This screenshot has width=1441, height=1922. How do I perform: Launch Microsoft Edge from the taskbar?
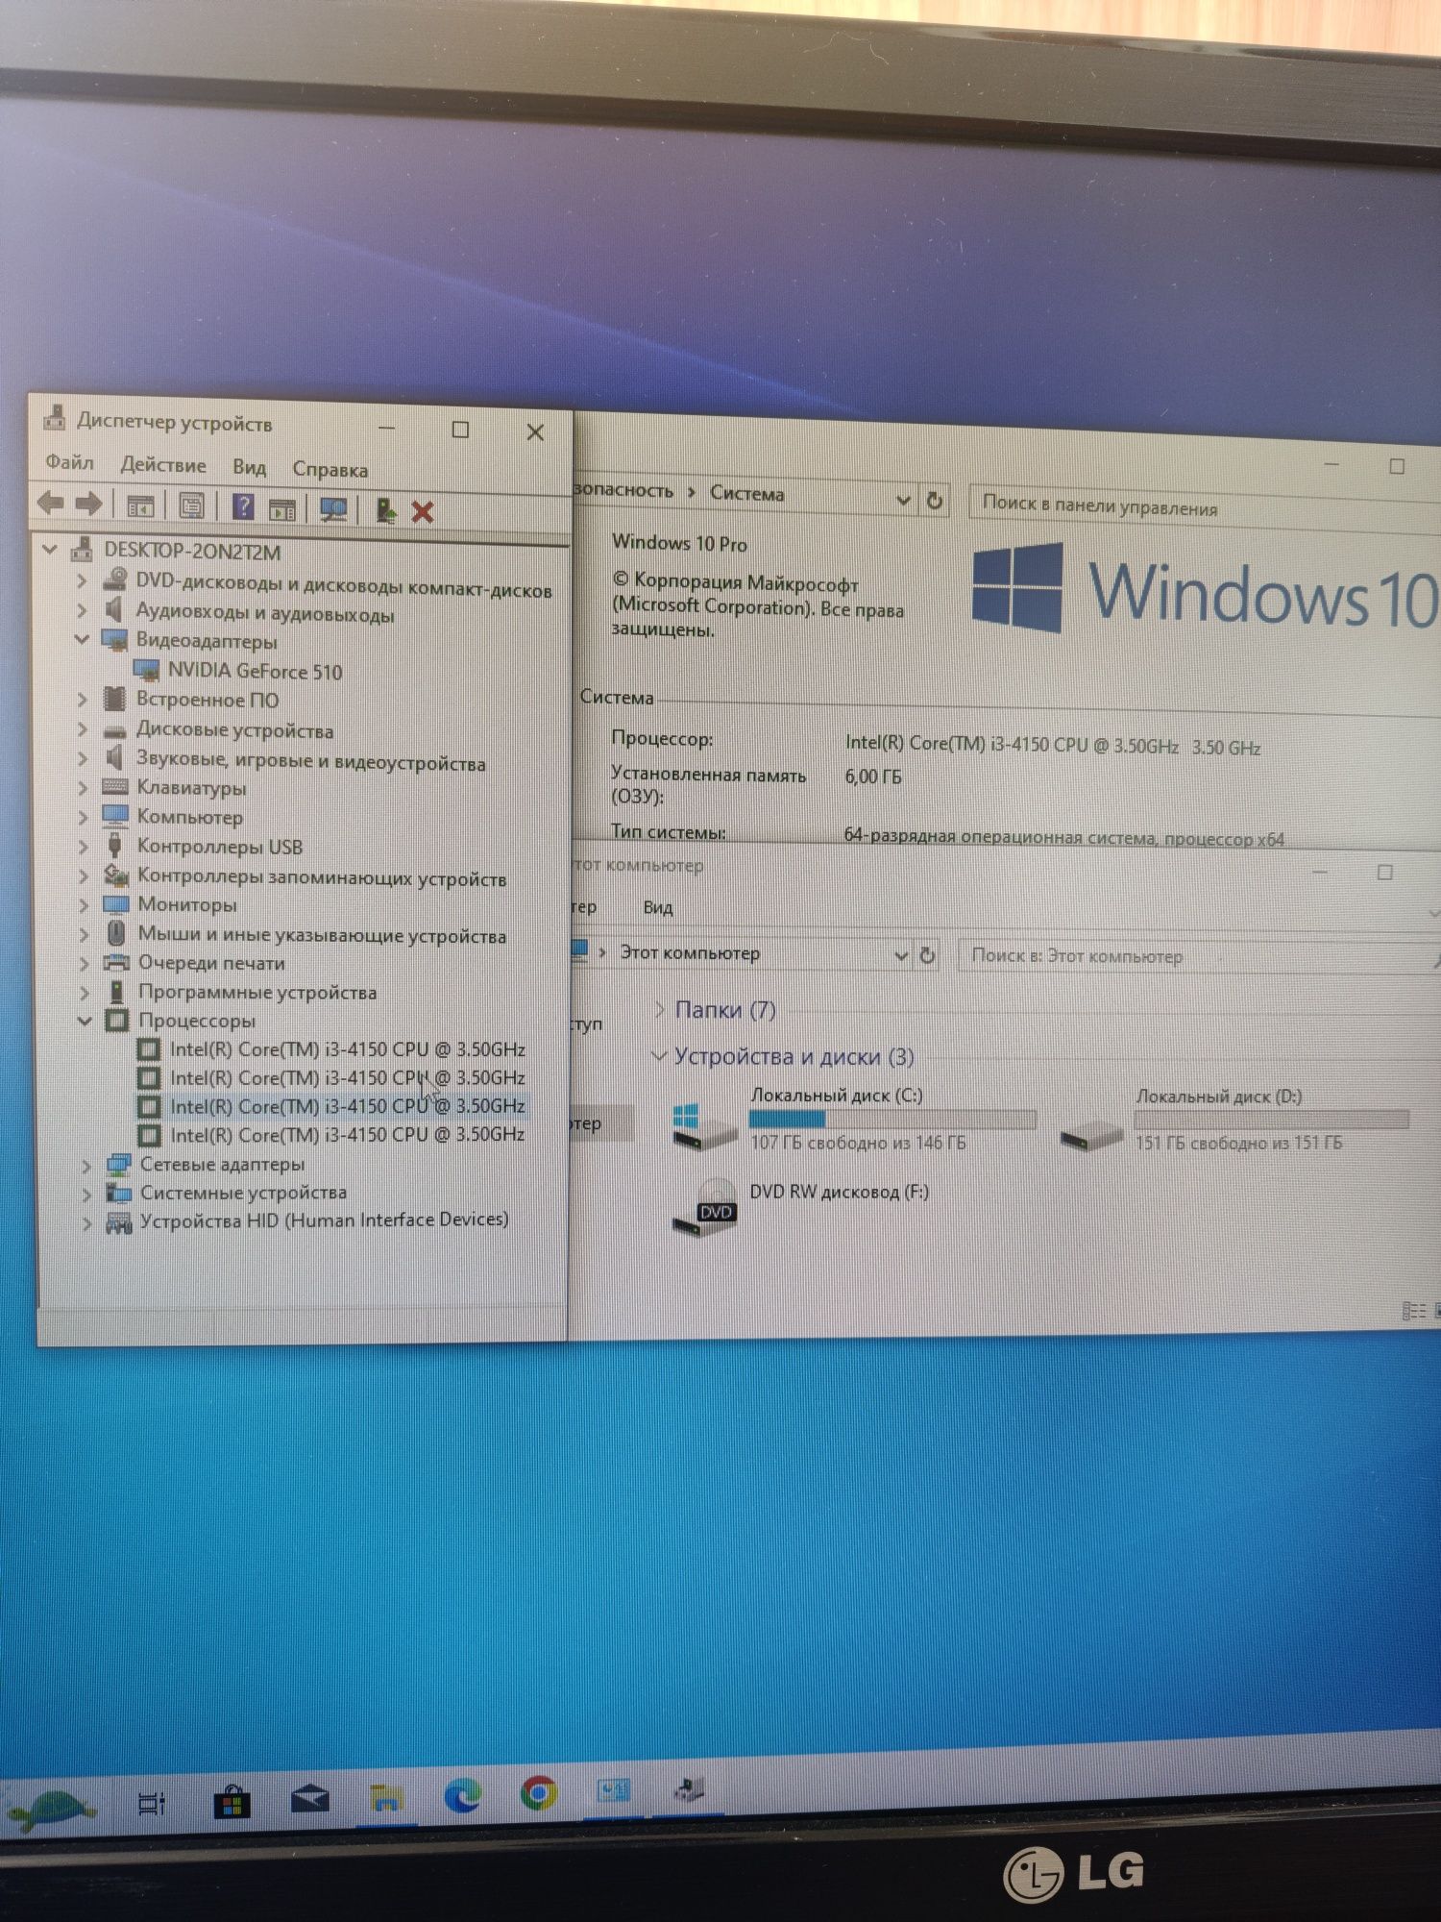463,1793
